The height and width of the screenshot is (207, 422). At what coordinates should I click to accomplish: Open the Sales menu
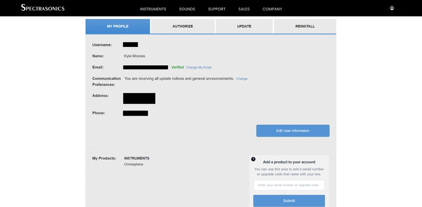point(244,9)
